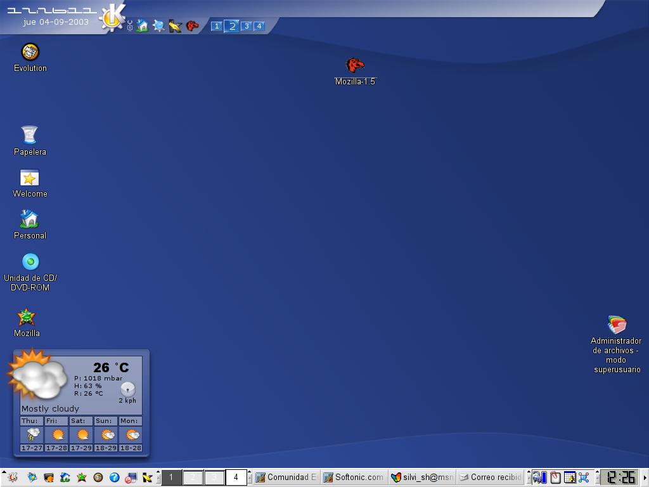
Task: Activate the Comunidad taskbar window button
Action: click(286, 477)
